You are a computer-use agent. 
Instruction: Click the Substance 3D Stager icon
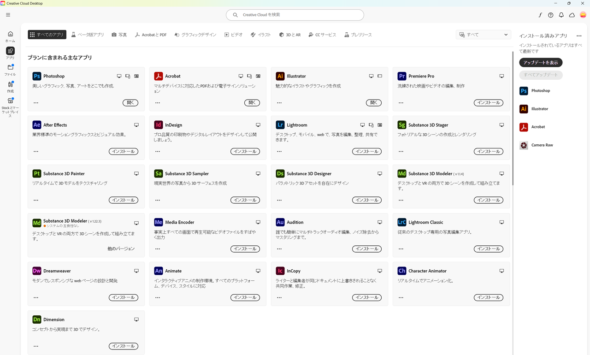point(402,125)
